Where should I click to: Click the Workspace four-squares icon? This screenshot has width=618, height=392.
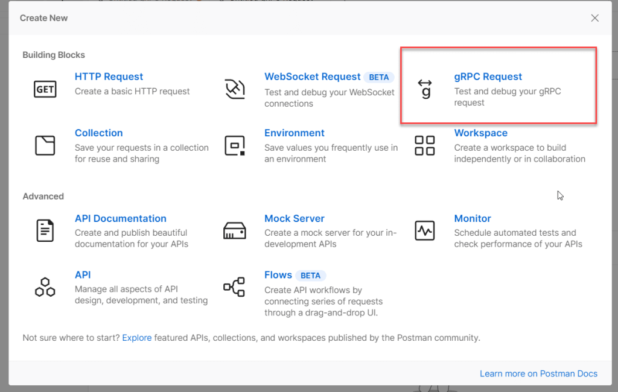pyautogui.click(x=424, y=145)
